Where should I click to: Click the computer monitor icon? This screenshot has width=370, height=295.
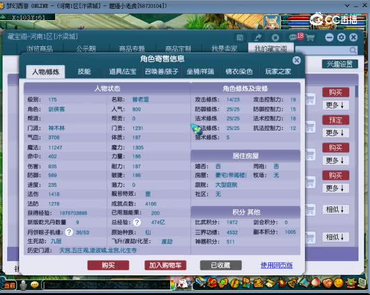point(362,282)
